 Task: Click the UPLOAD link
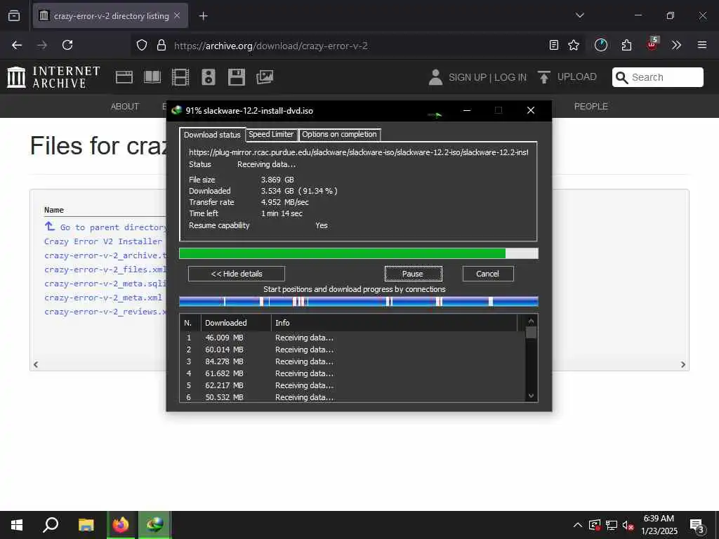tap(577, 77)
